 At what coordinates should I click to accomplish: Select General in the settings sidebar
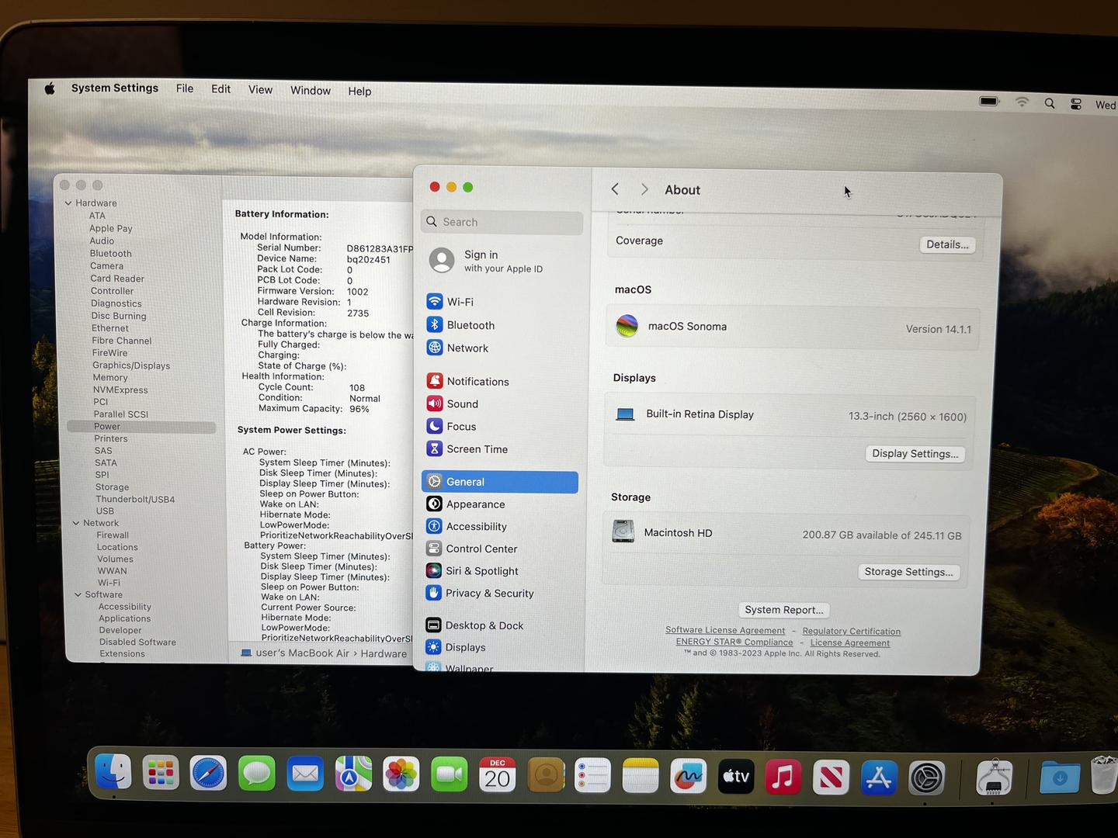tap(500, 482)
